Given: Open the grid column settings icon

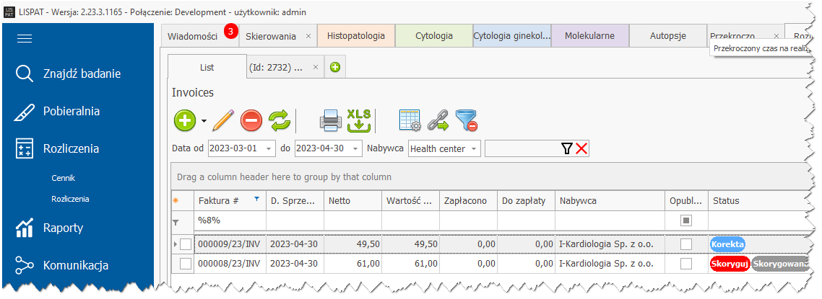Looking at the screenshot, I should point(410,120).
